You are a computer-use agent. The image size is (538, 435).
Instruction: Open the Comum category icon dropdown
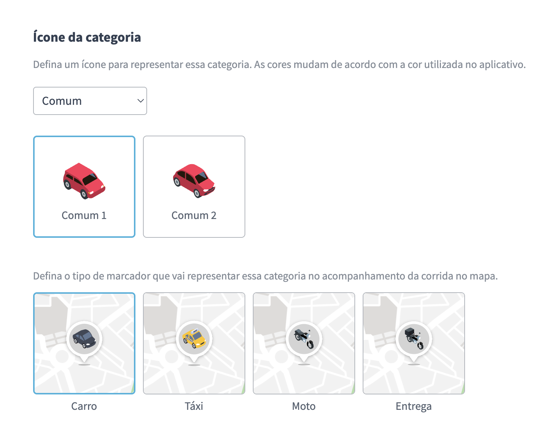click(x=90, y=101)
